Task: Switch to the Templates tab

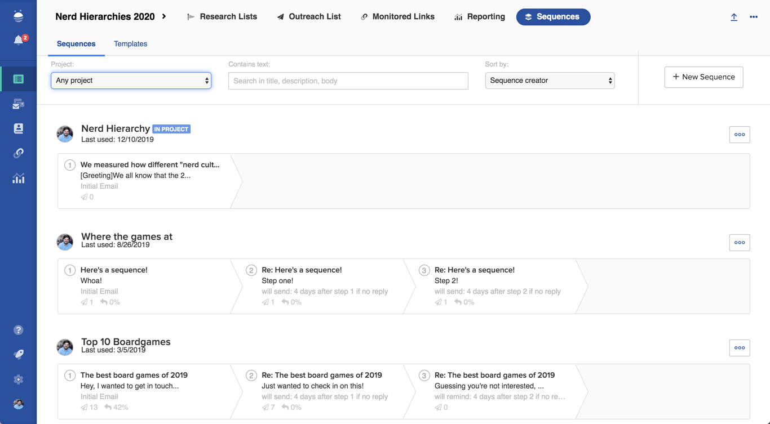Action: [130, 44]
